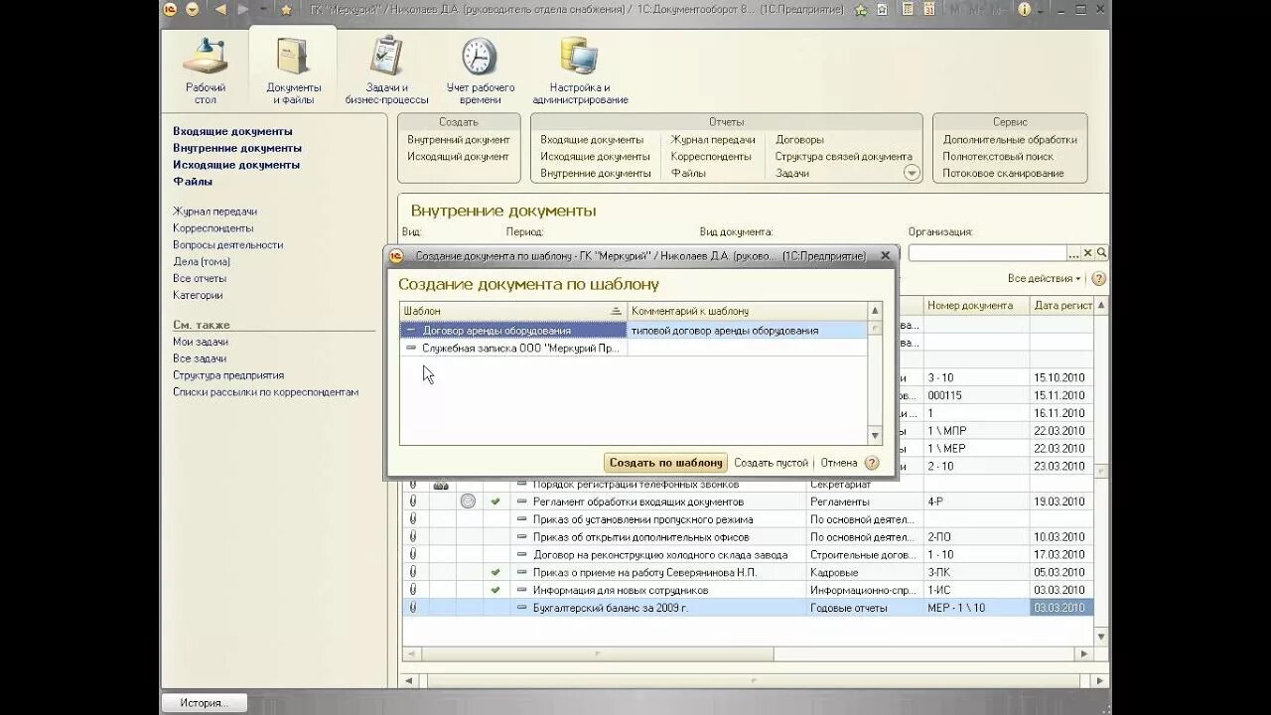The height and width of the screenshot is (715, 1271).
Task: Open the Задачи и бизнес-процессы section
Action: [x=386, y=71]
